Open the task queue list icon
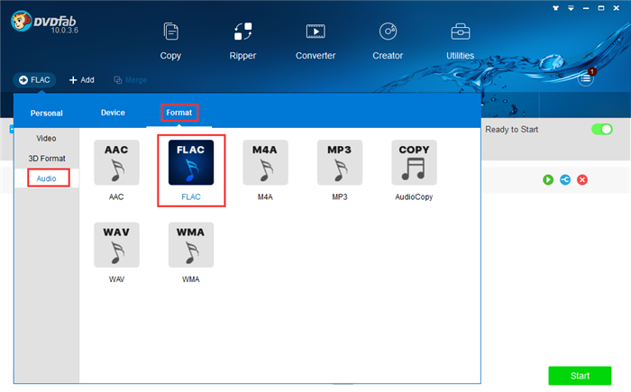631x392 pixels. [x=586, y=79]
